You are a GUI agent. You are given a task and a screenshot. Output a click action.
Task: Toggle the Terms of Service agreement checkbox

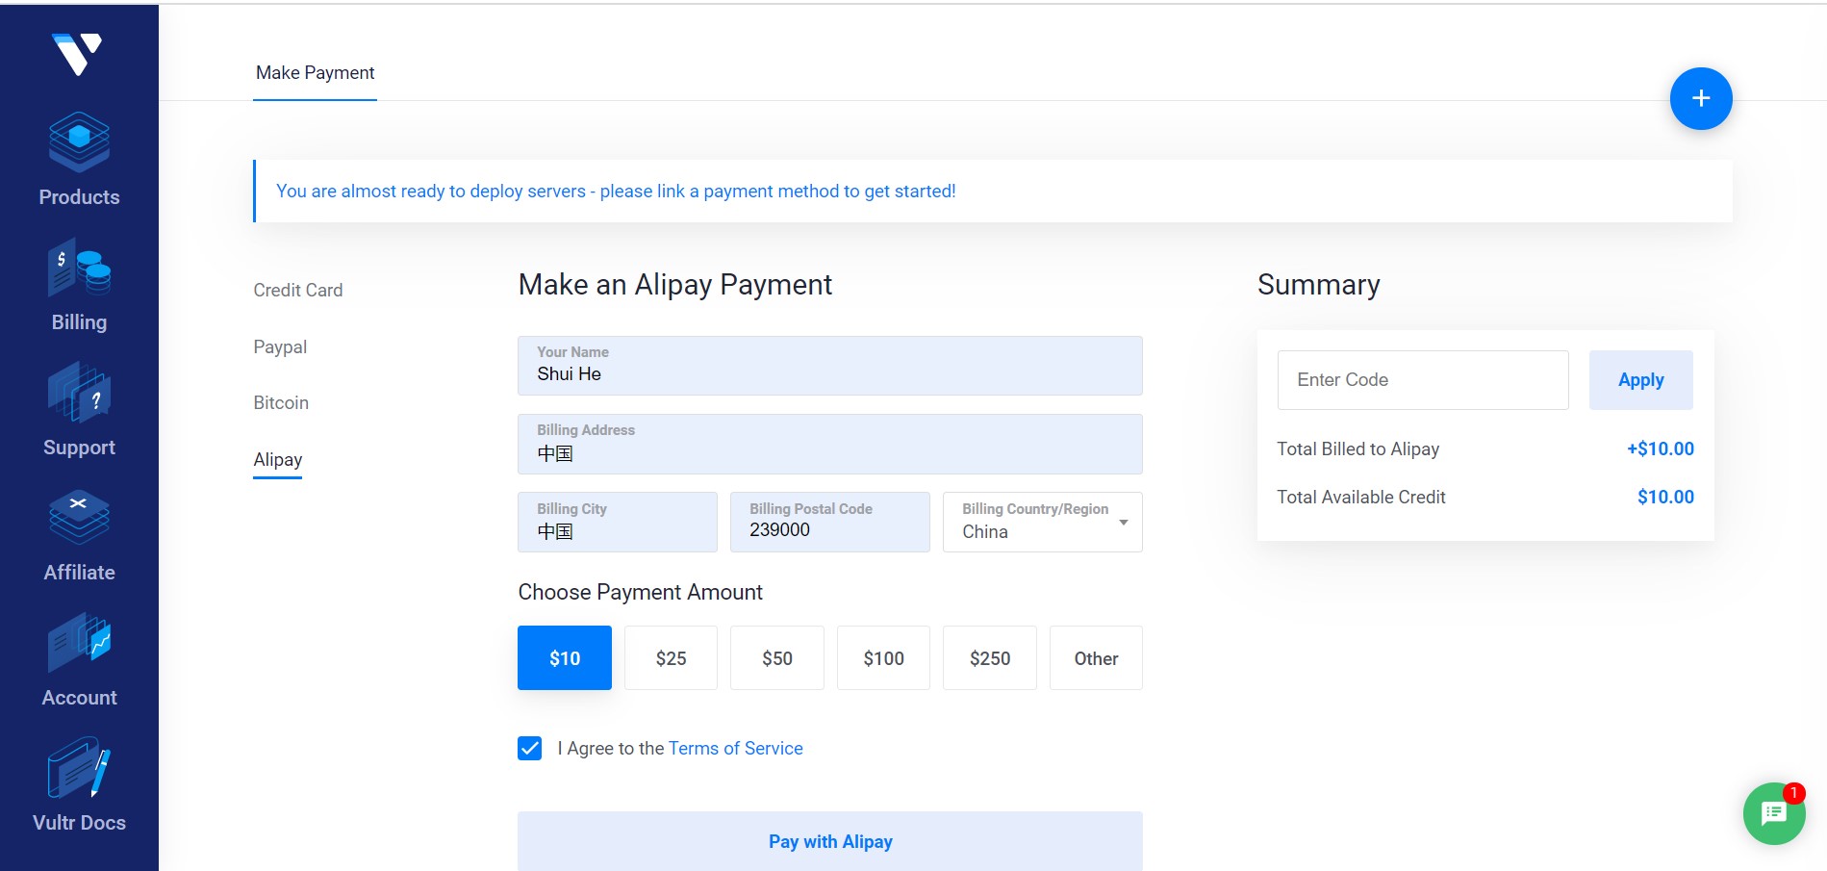point(530,748)
